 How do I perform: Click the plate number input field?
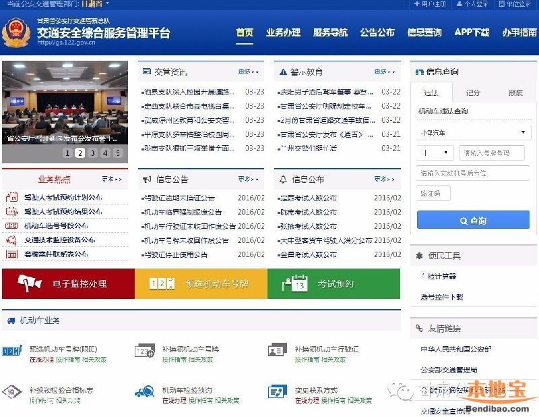pos(492,152)
